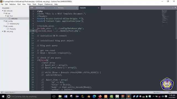Open the Windows Start menu

[3, 97]
